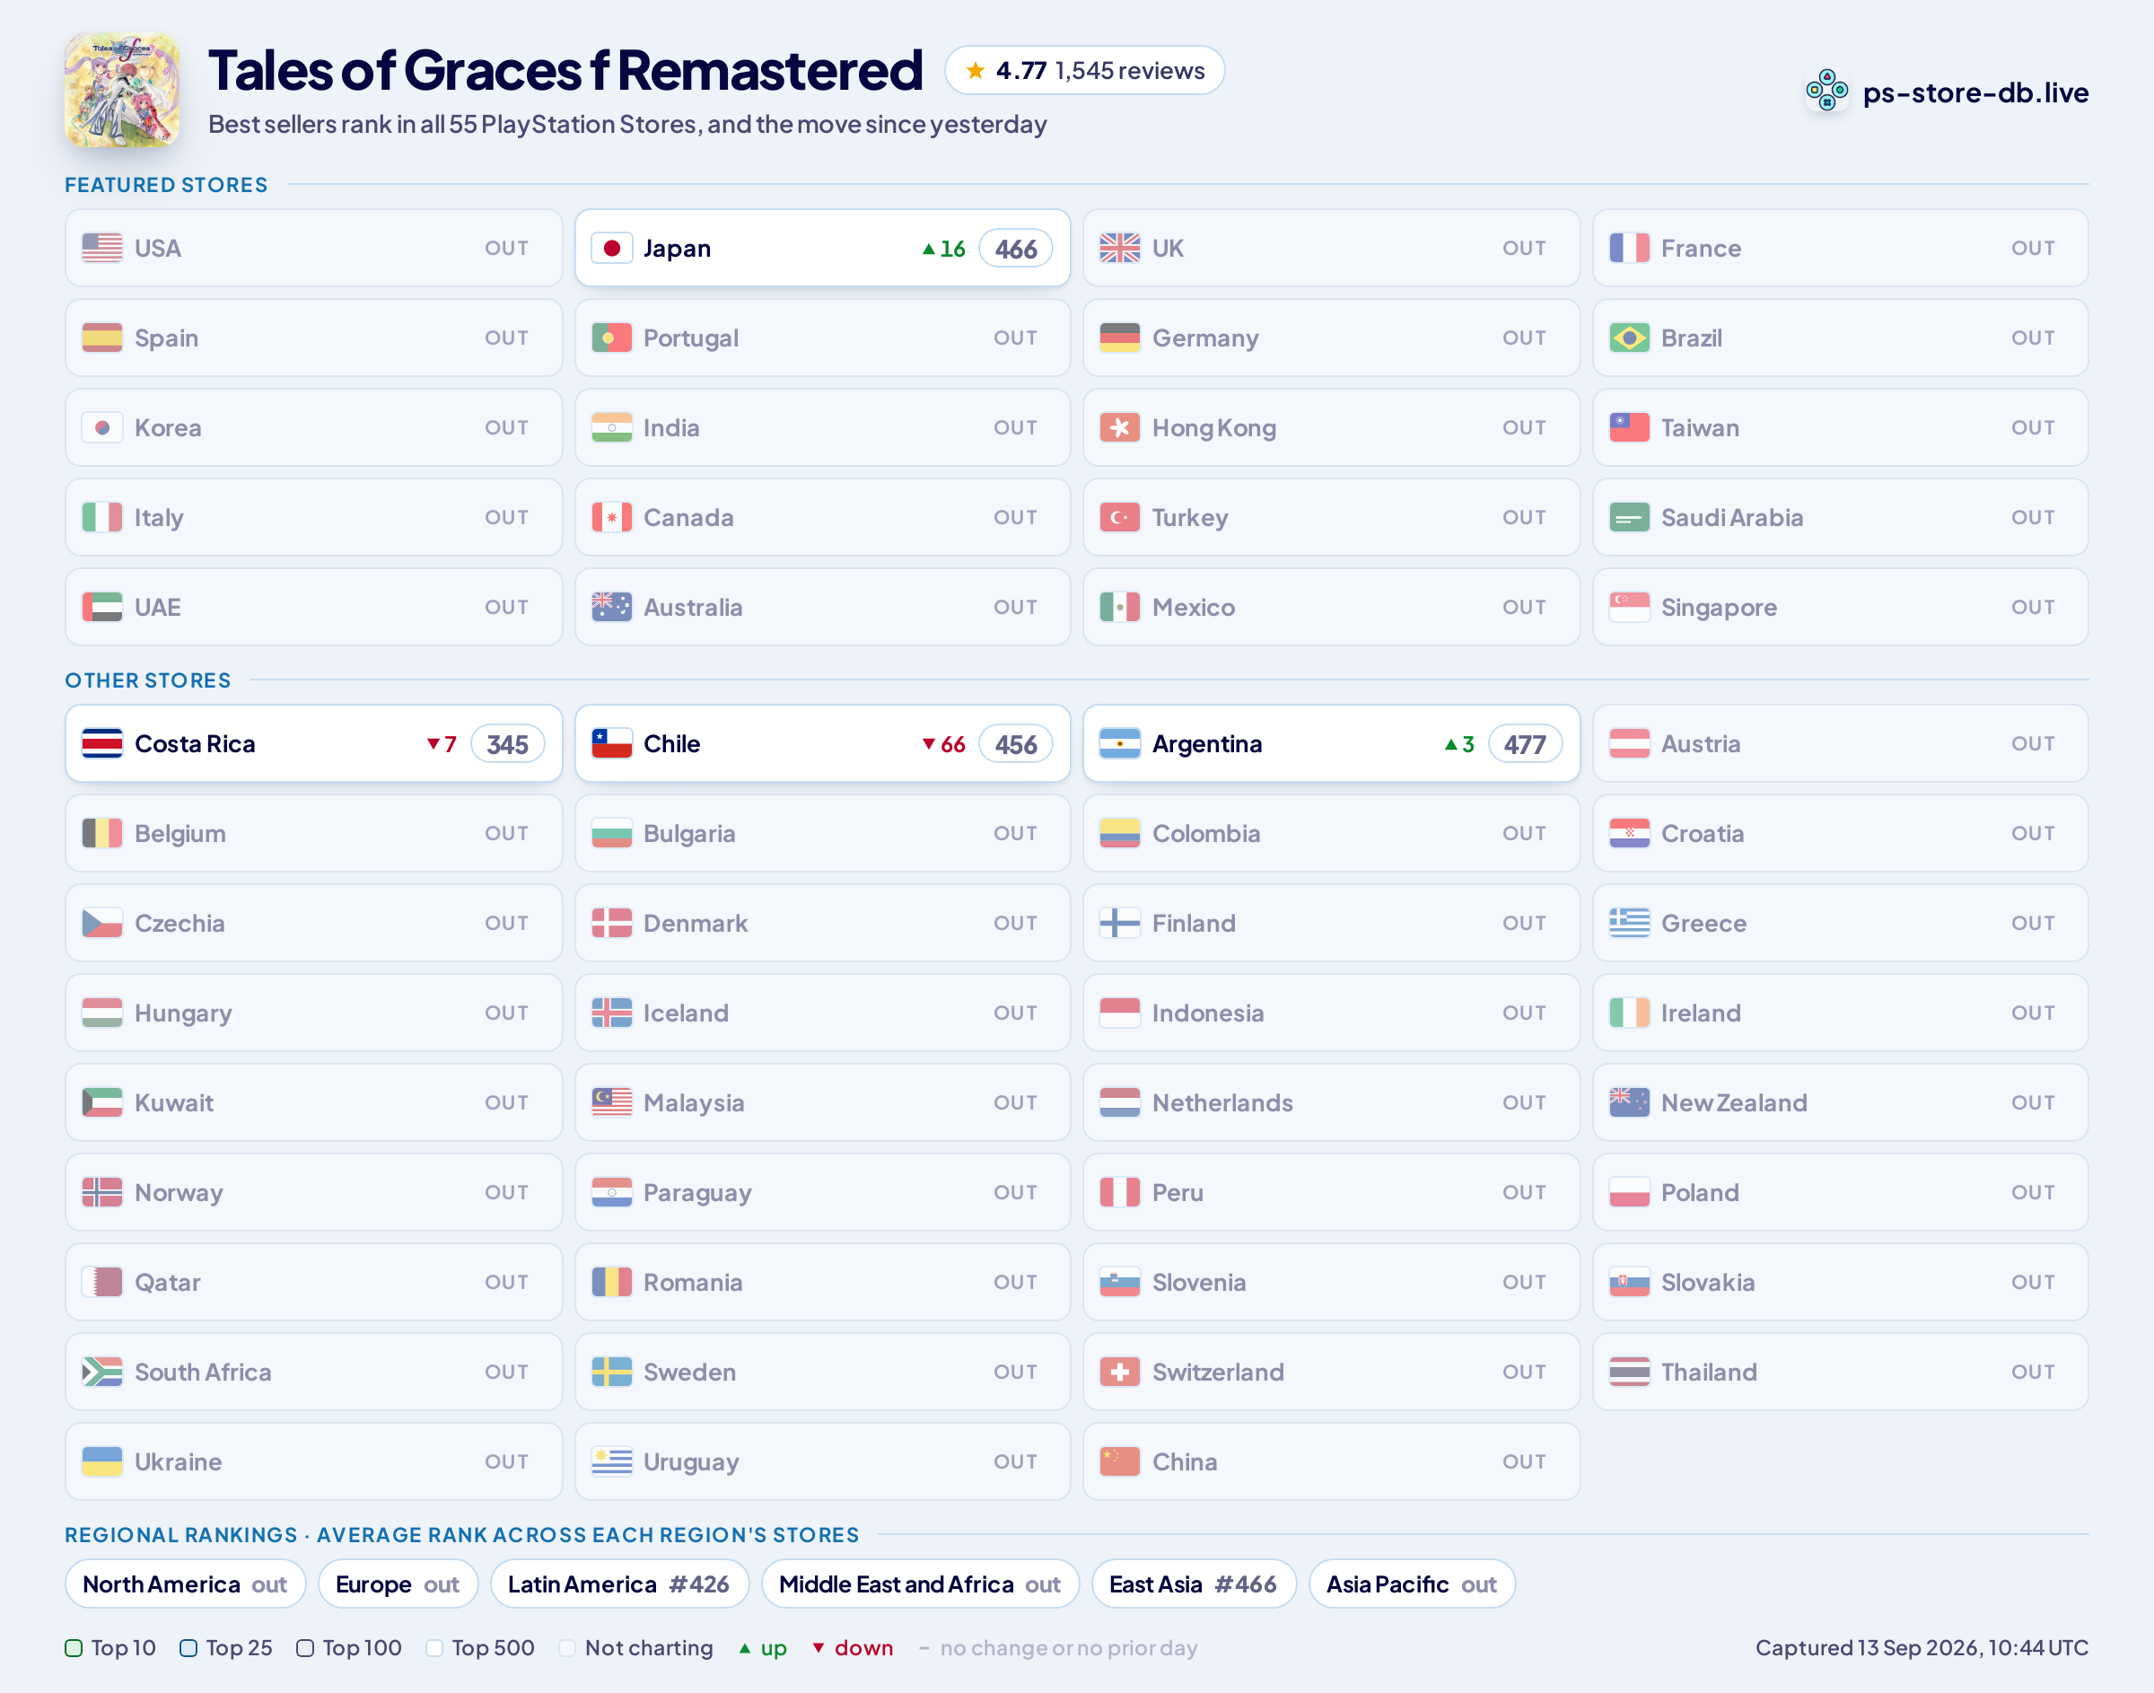Click the ps-store-db.live controller logo
This screenshot has width=2154, height=1693.
(x=1826, y=92)
